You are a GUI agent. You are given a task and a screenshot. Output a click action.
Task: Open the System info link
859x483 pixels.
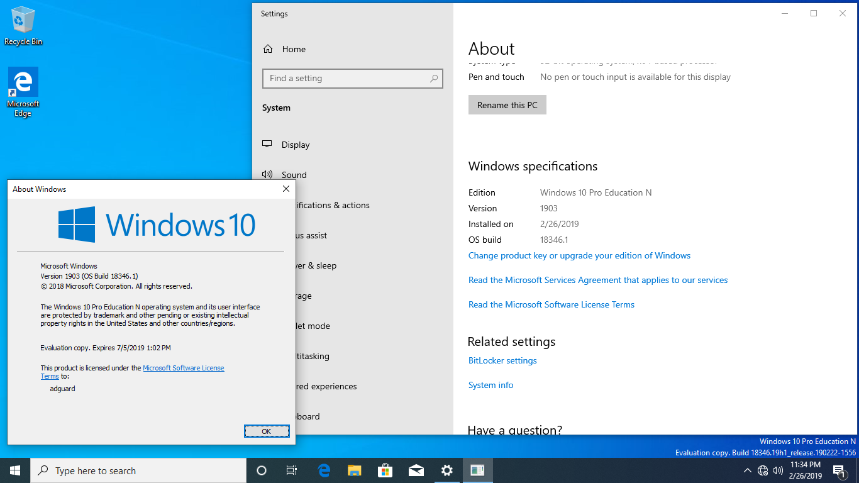click(x=490, y=385)
